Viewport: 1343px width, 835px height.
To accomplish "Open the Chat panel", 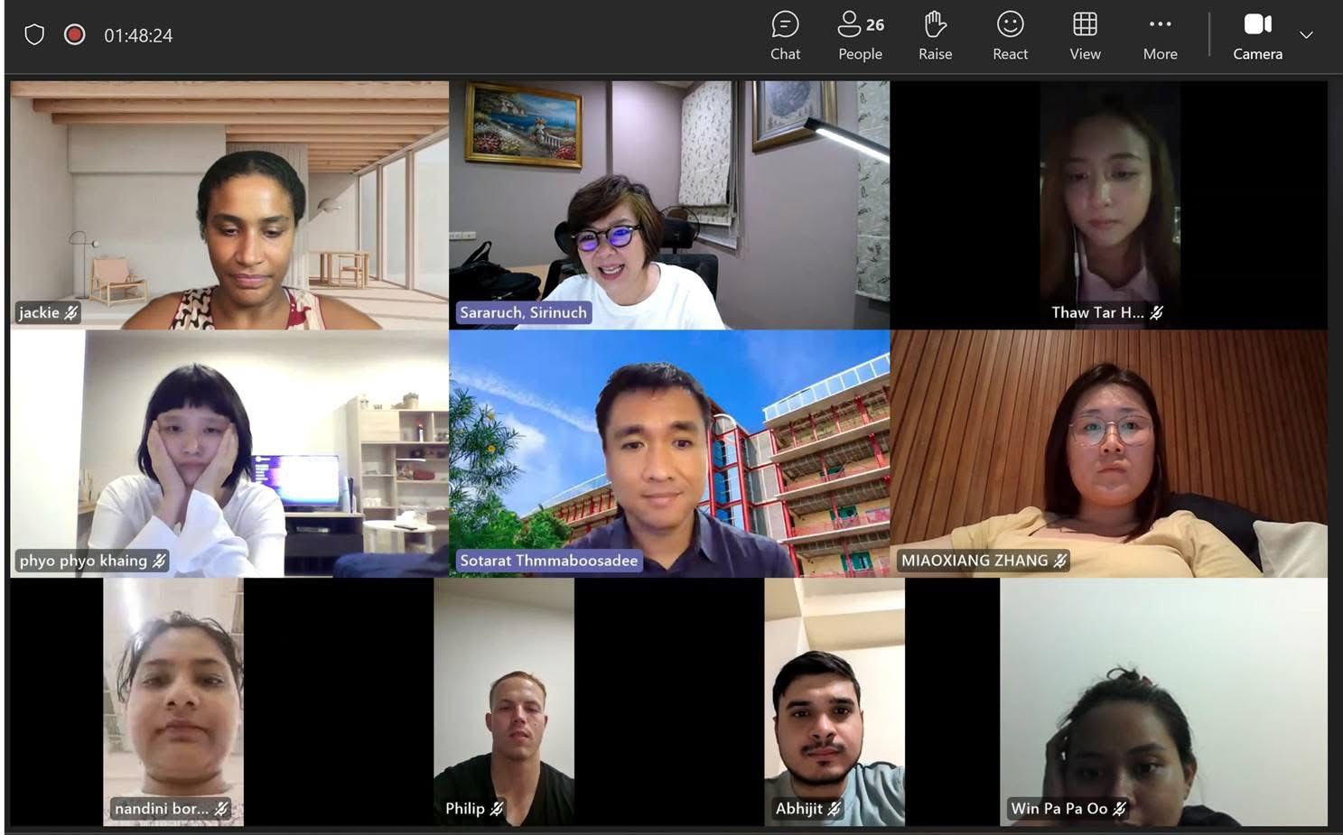I will tap(785, 36).
